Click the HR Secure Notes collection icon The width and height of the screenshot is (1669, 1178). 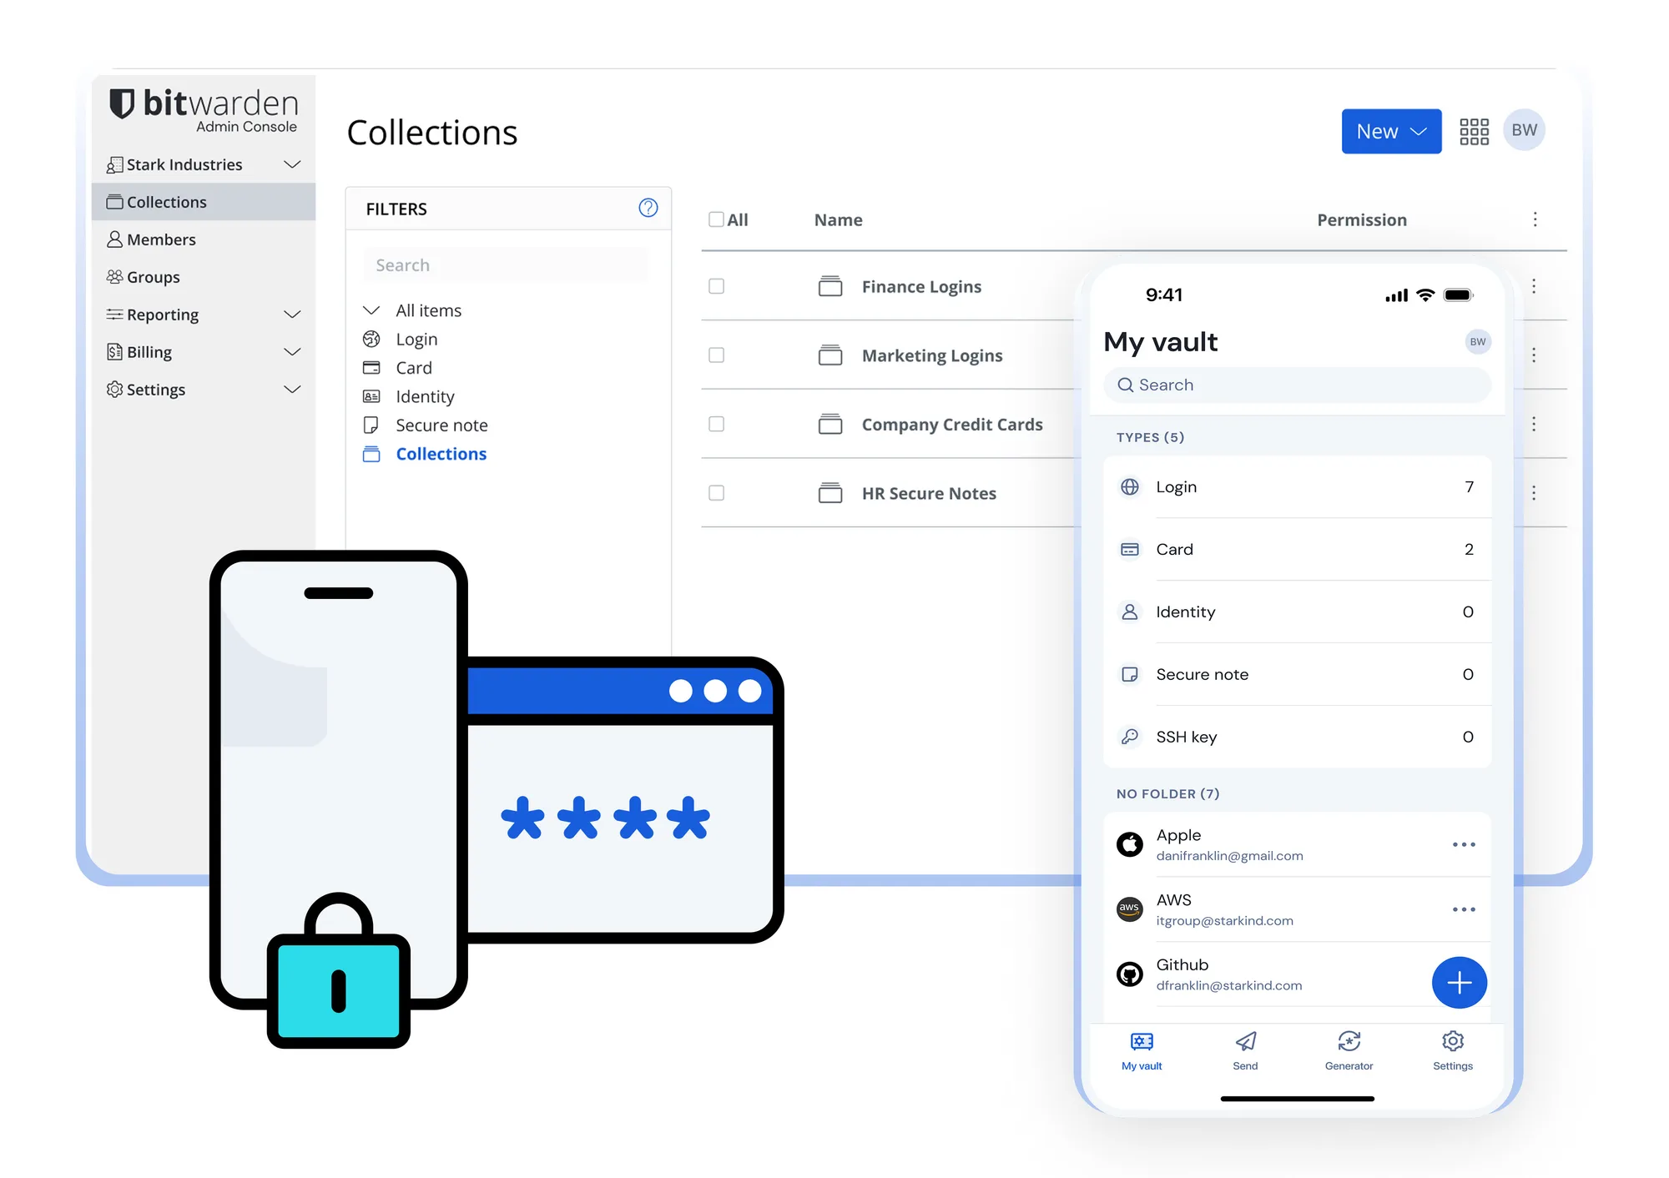point(830,493)
